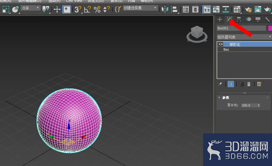This screenshot has width=272, height=166.
Task: Open the 渲染(R) menu
Action: [x=54, y=1]
